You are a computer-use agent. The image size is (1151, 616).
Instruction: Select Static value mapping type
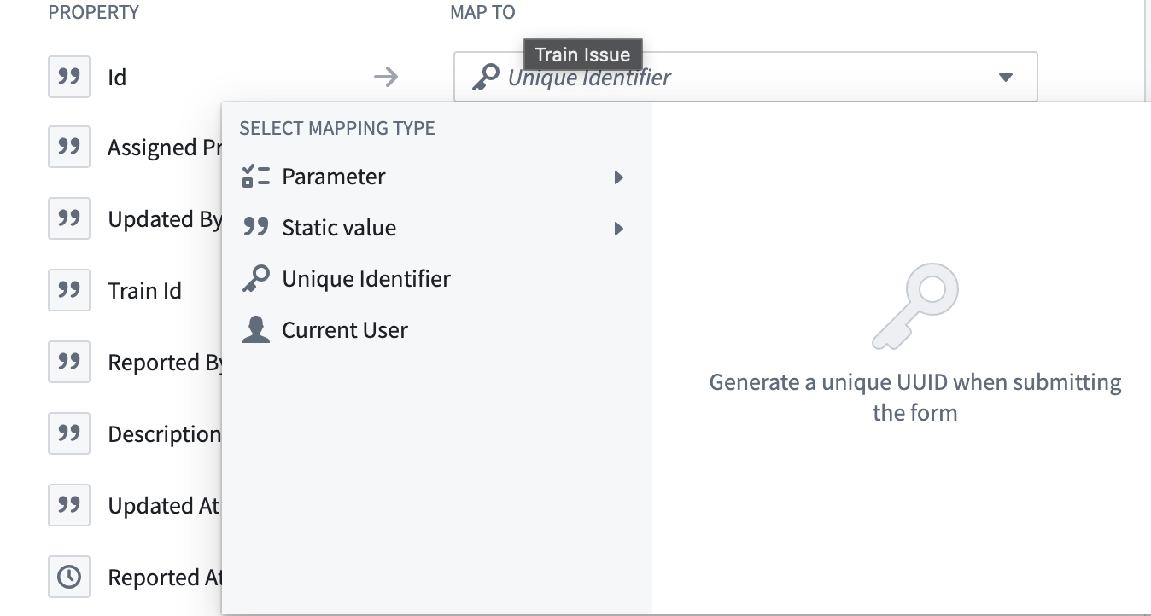pyautogui.click(x=436, y=228)
